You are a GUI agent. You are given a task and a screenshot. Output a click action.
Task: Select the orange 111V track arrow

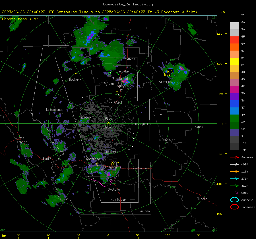234,171
